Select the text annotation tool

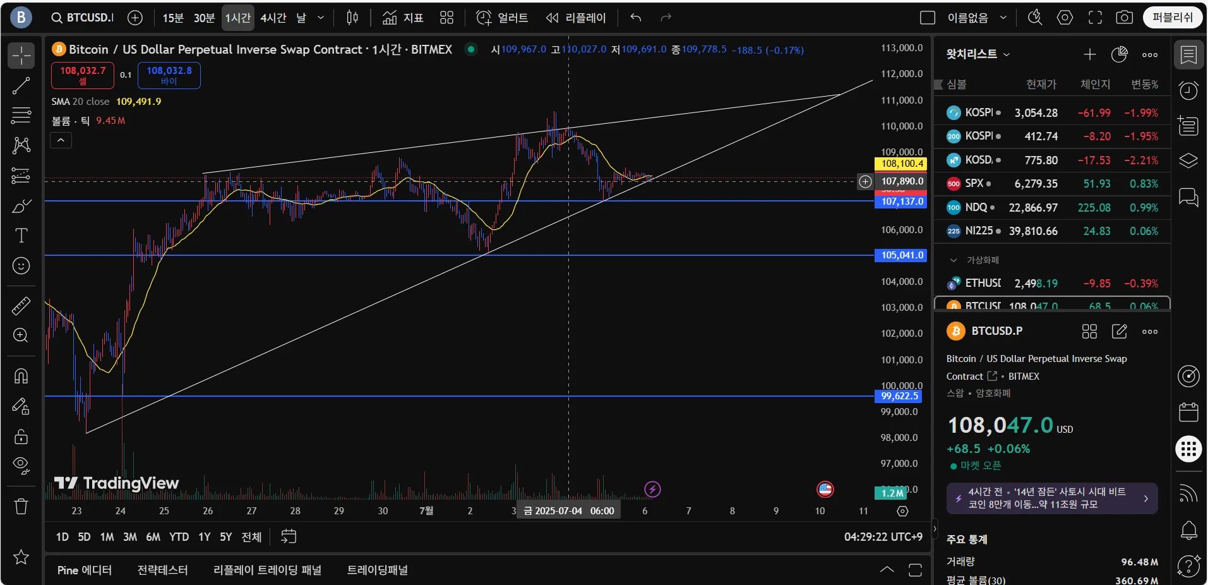coord(21,236)
